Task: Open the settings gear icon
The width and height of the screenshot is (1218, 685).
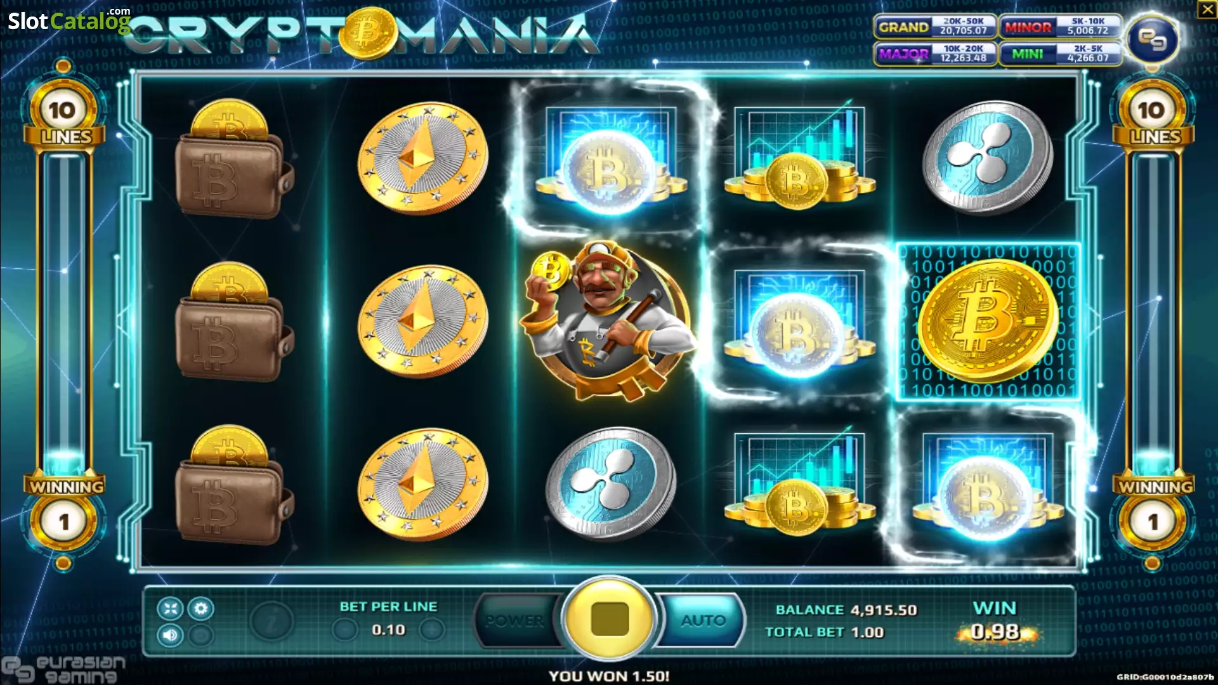Action: click(x=201, y=609)
